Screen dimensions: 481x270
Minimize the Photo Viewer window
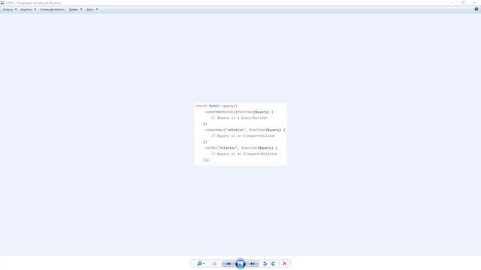coord(452,3)
